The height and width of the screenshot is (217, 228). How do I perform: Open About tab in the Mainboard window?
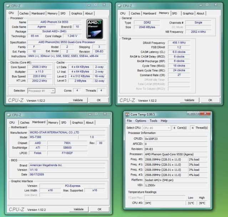coord(90,123)
